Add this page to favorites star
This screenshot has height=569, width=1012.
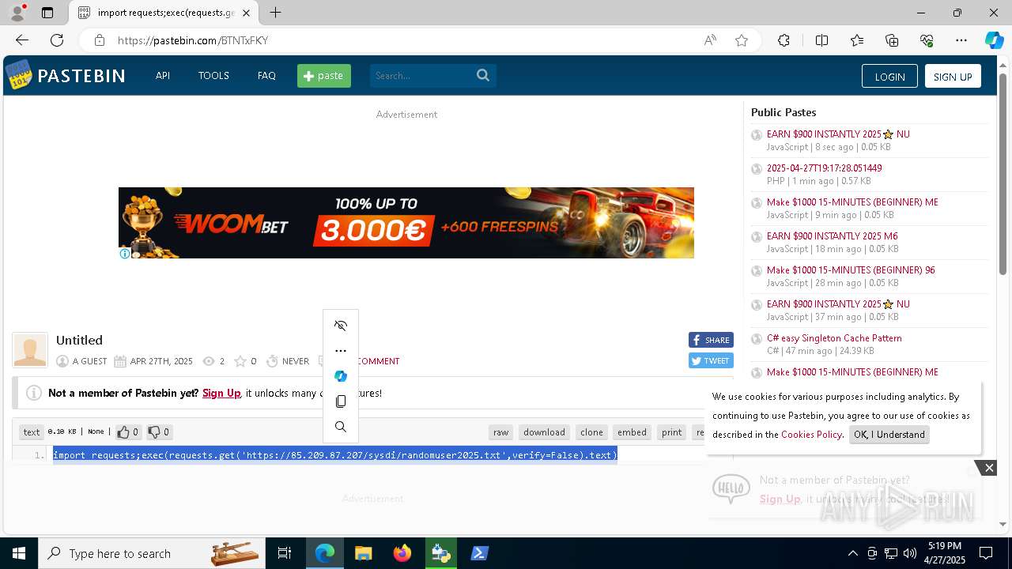click(x=742, y=40)
